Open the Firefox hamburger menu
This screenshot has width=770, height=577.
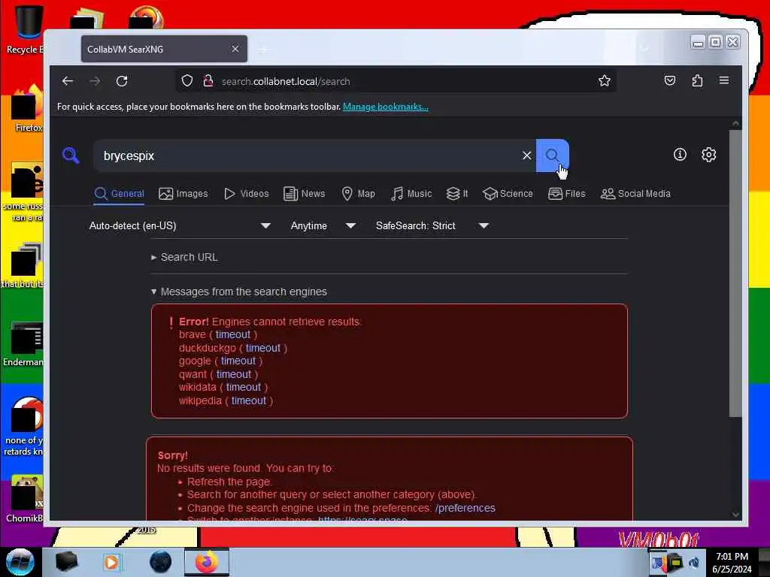tap(724, 80)
